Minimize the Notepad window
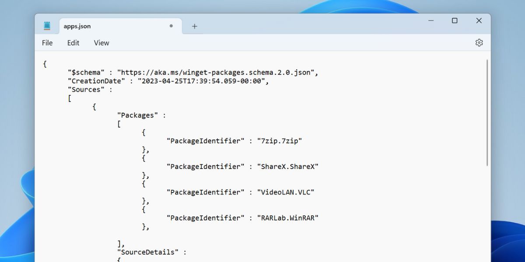Viewport: 525px width, 262px height. (x=431, y=21)
